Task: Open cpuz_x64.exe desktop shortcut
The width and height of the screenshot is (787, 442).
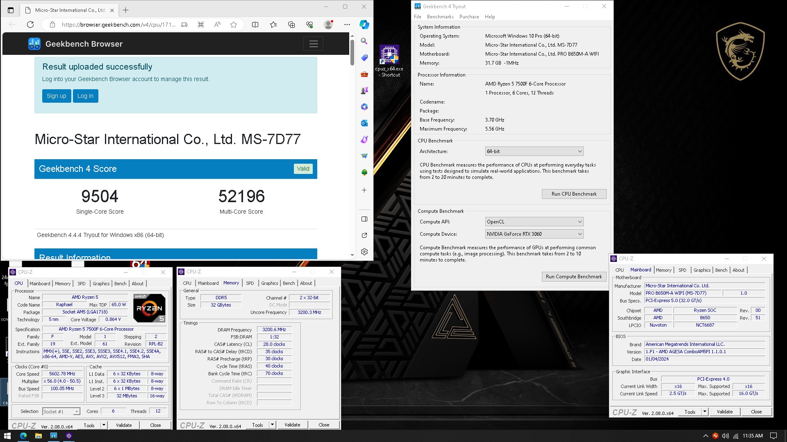Action: 389,61
